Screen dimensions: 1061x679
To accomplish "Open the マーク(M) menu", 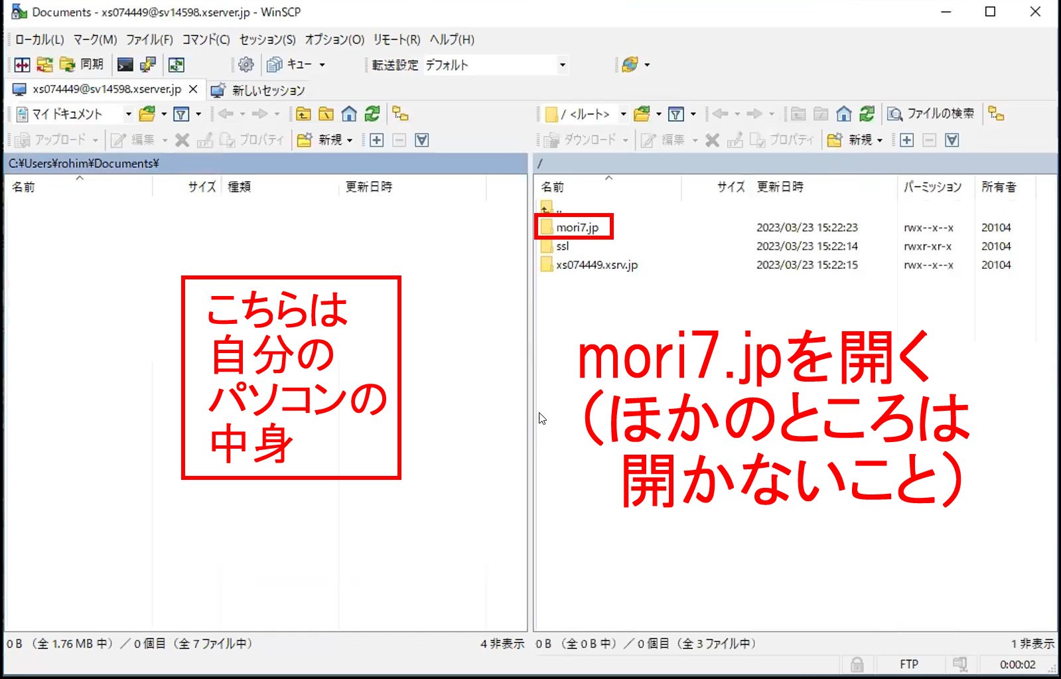I will pos(95,39).
